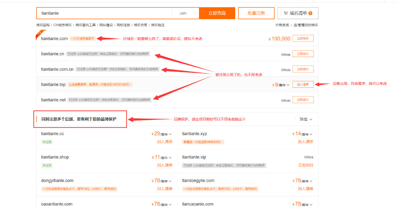397x207 pixels.
Task: Open the 商标注册 navigation item
Action: [123, 25]
